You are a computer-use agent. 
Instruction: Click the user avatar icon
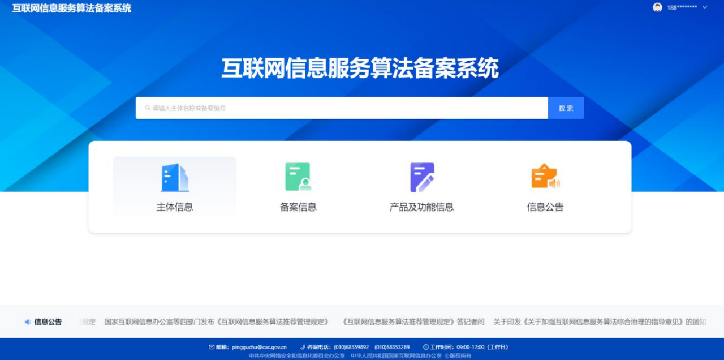point(657,7)
